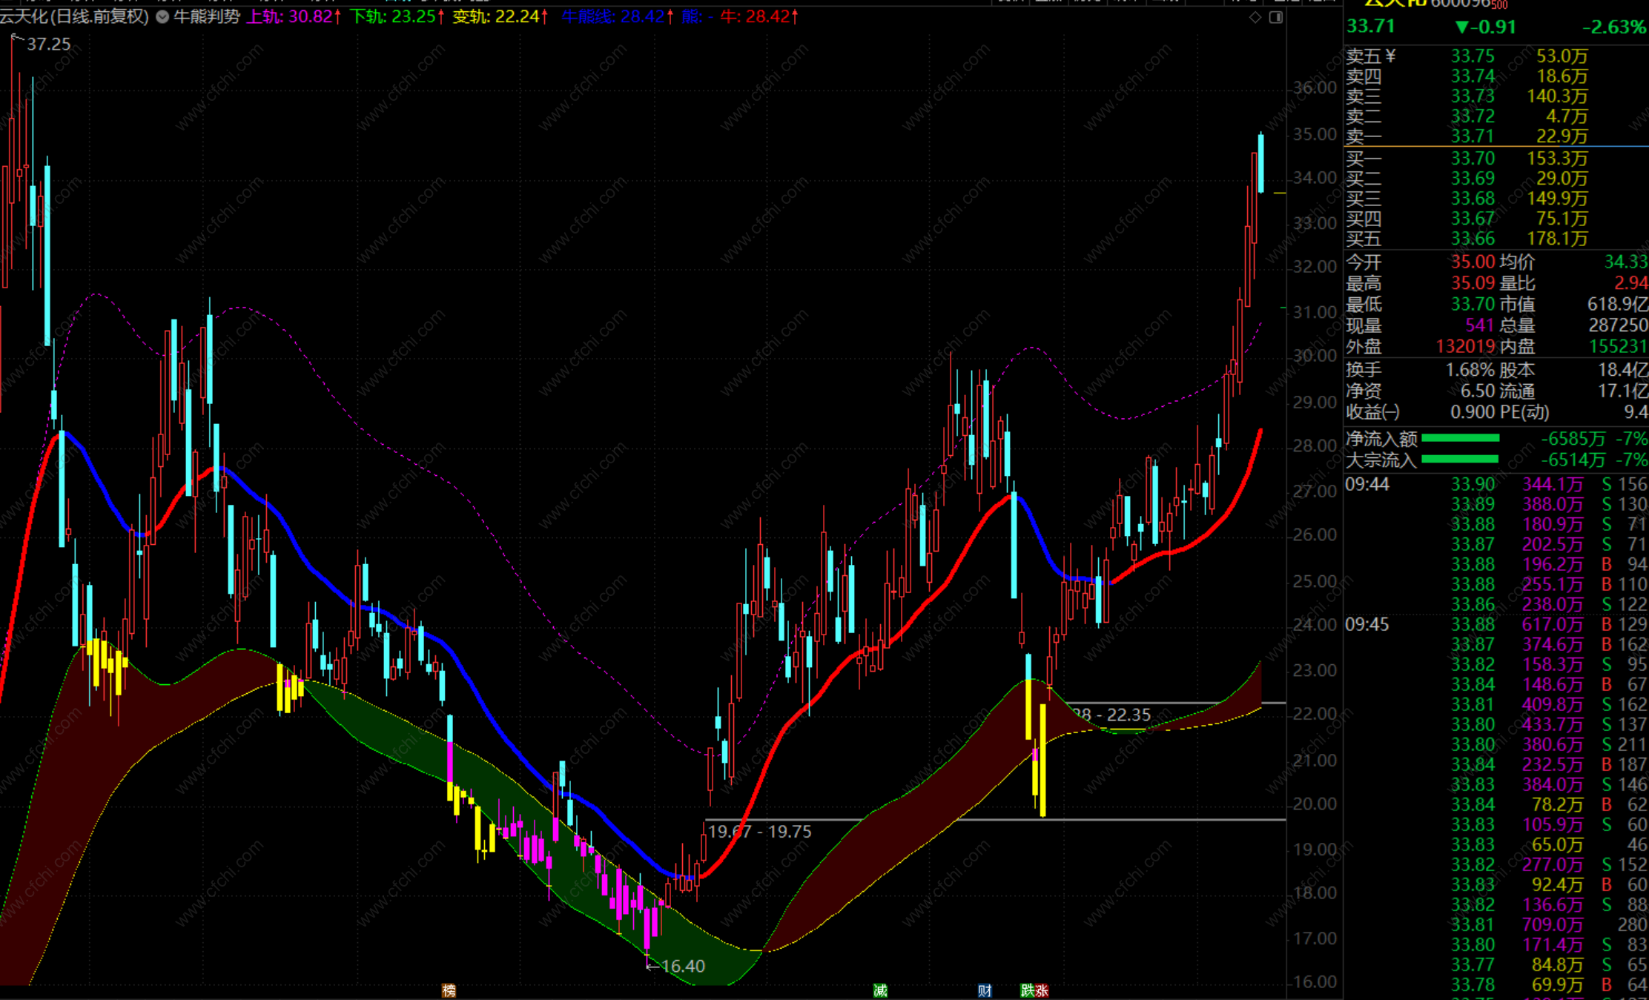The width and height of the screenshot is (1649, 1000).
Task: Click the ¥ icon beside 卖五
Action: 1390,56
